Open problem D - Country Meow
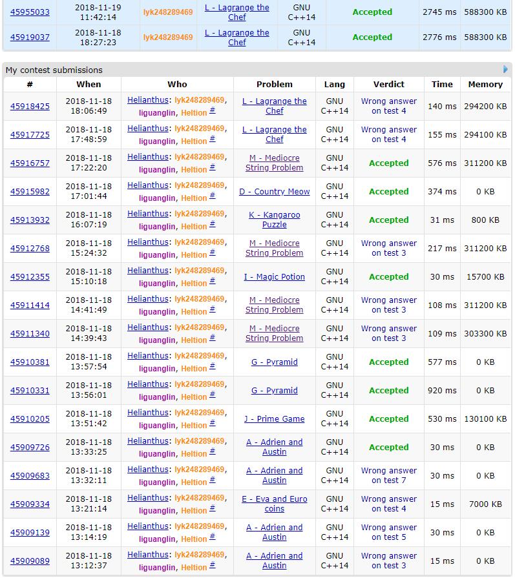515x578 pixels. coord(274,192)
